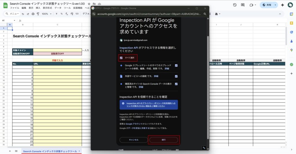Uncheck the Google スプレッドシート permission checkbox
This screenshot has height=154, width=296.
[176, 66]
